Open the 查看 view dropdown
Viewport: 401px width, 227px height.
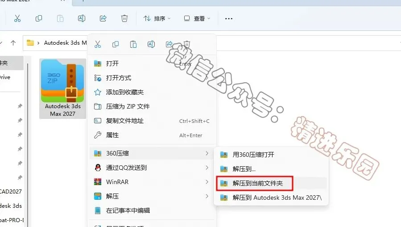click(x=197, y=18)
